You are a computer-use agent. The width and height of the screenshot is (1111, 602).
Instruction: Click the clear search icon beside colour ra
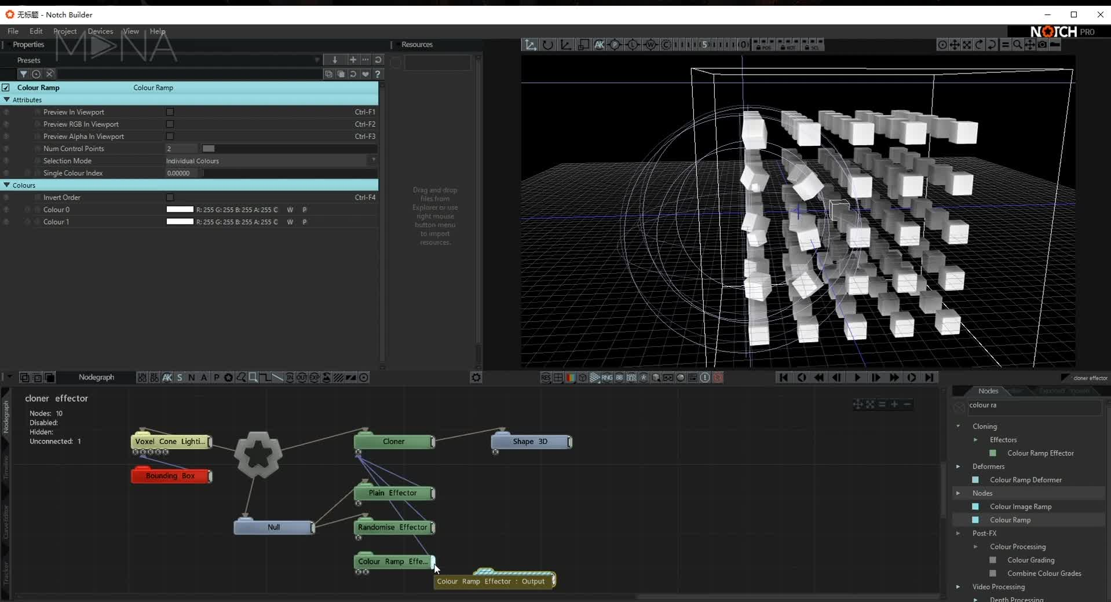click(959, 408)
